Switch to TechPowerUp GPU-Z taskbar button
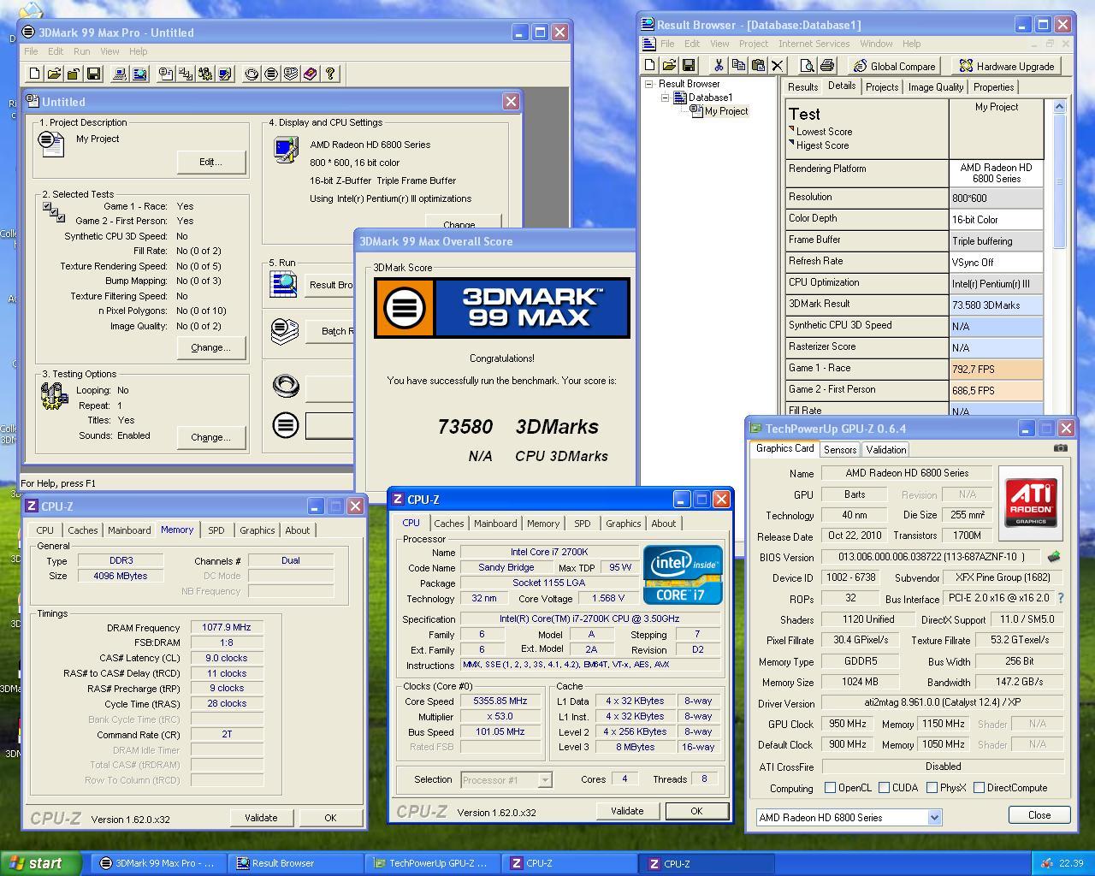Viewport: 1095px width, 876px height. click(x=432, y=863)
